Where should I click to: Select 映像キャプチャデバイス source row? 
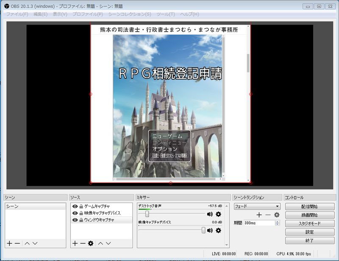pos(102,213)
